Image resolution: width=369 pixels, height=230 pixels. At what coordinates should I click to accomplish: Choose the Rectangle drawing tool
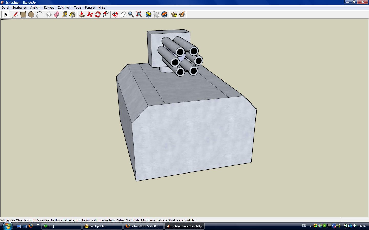coord(23,15)
